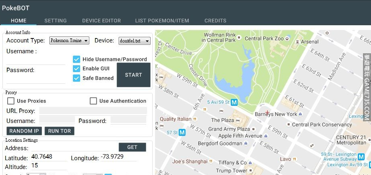The width and height of the screenshot is (371, 175).
Task: Toggle the Enable GUI checkbox
Action: 77,68
